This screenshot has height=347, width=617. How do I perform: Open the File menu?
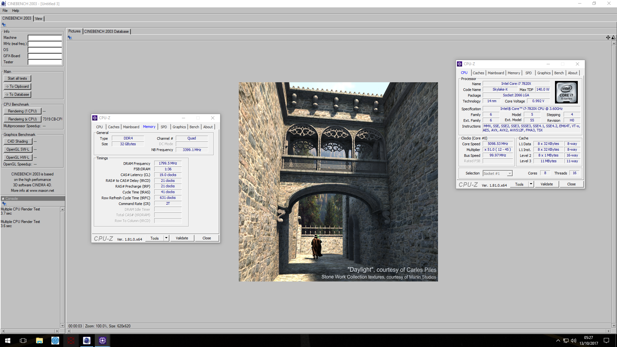[x=5, y=11]
